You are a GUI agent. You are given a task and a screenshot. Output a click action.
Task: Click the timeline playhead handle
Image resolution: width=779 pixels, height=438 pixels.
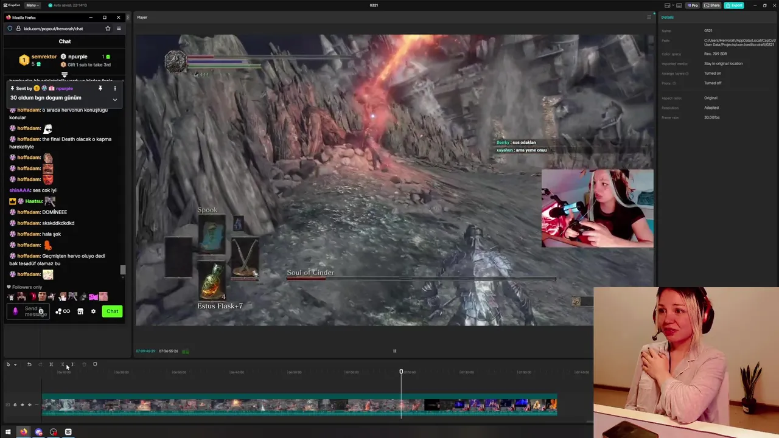coord(401,371)
